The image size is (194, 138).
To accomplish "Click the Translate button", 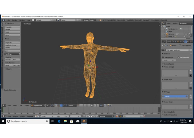I will (x=12, y=27).
